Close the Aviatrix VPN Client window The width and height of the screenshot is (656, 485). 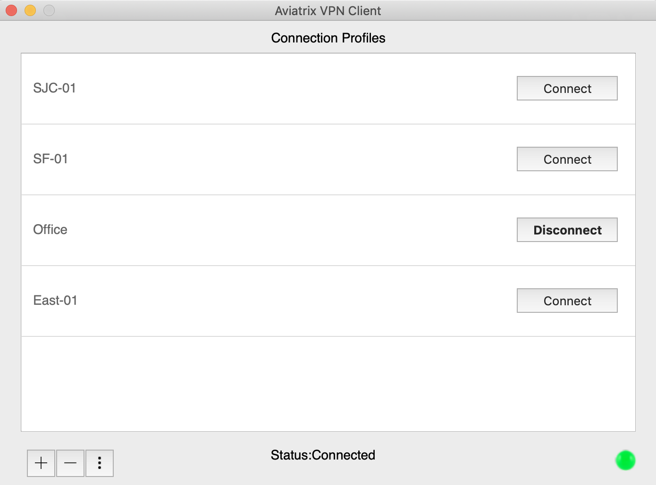point(11,10)
